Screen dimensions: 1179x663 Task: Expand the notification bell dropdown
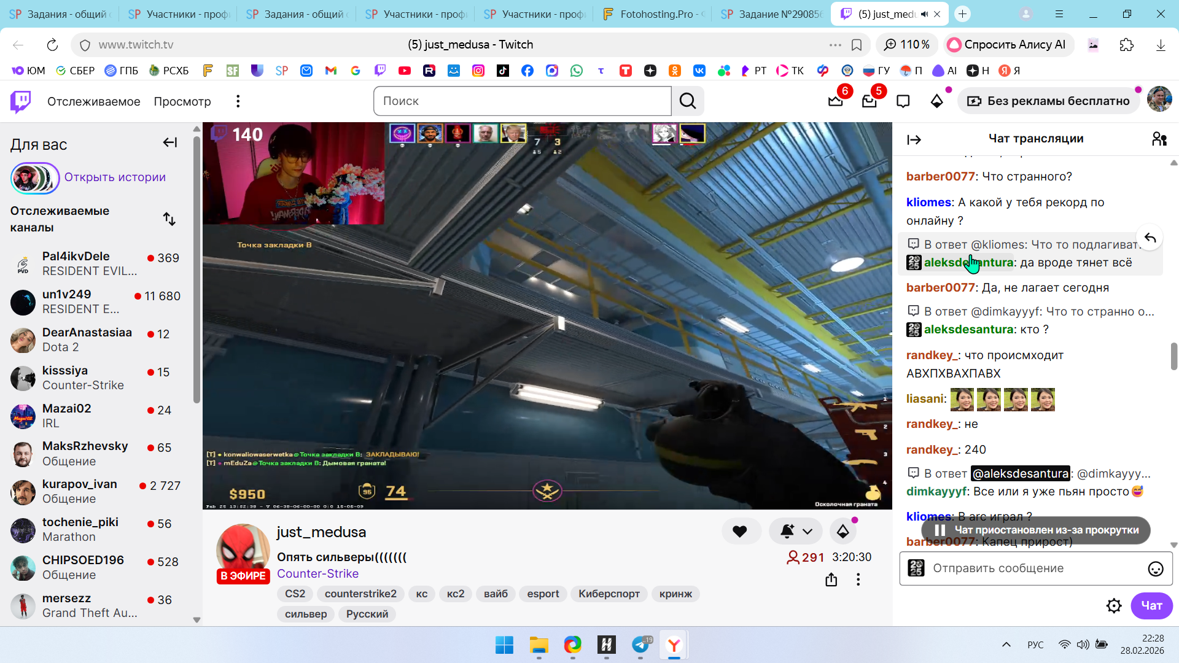tap(807, 532)
